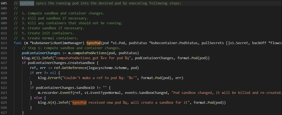Click klog.V(4).Infof call on line 625
282x115 pixels.
[x=53, y=103]
